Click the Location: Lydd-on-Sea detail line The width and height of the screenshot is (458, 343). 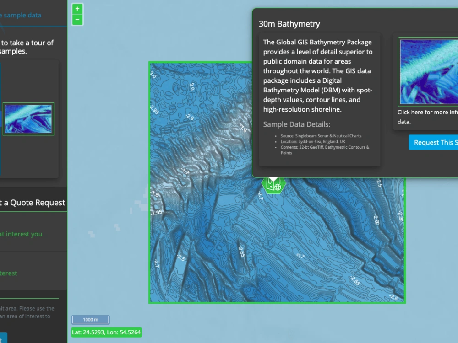point(313,141)
